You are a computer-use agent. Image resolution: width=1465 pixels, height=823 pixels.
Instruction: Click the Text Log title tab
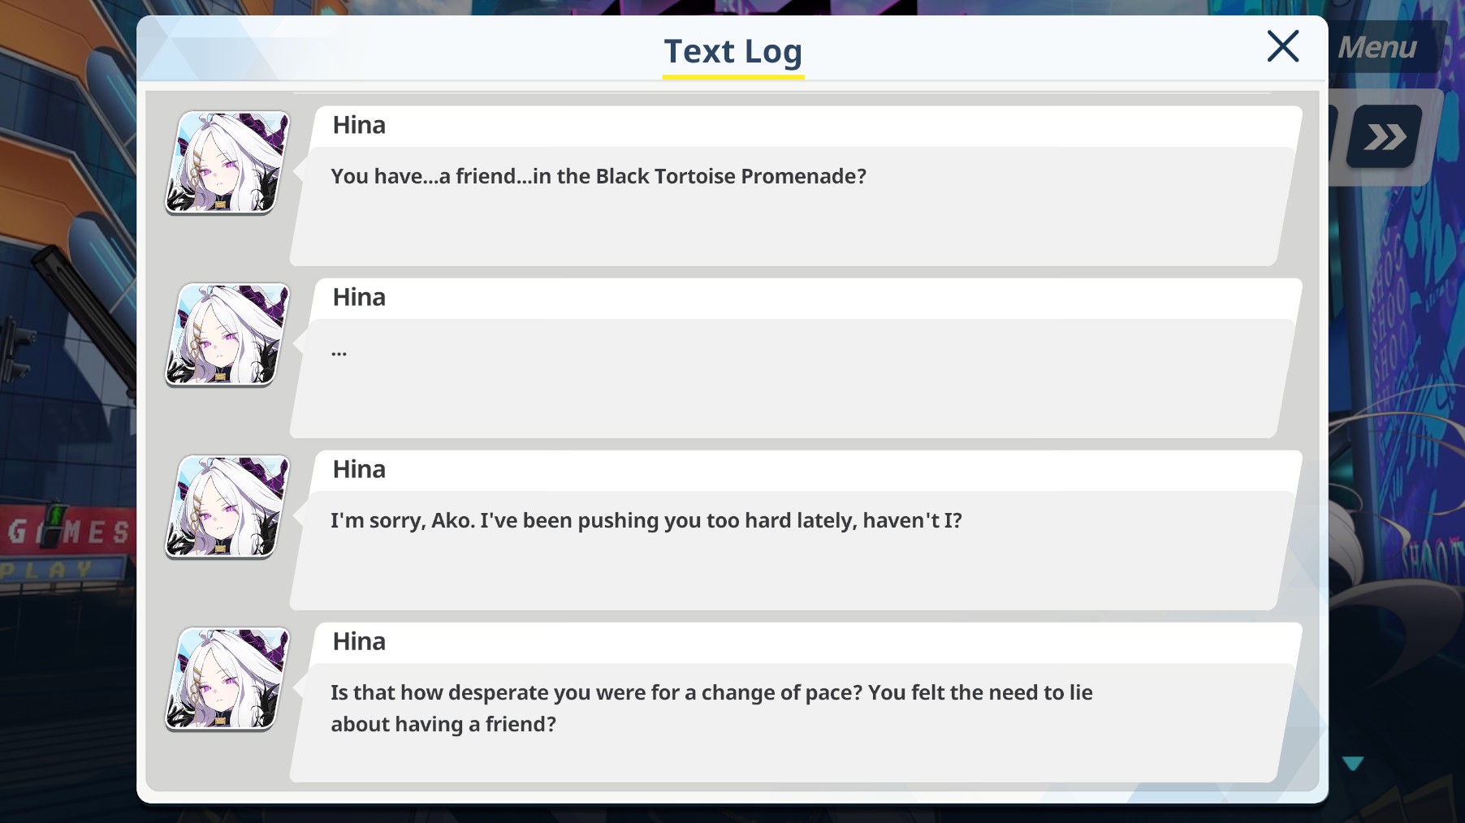(733, 51)
